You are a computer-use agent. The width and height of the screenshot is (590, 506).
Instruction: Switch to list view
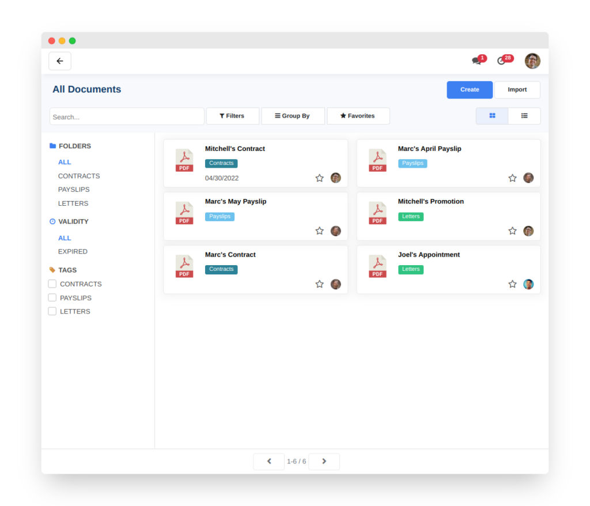(524, 115)
